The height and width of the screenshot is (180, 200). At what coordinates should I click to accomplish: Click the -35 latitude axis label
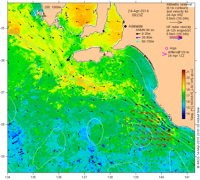(3, 28)
